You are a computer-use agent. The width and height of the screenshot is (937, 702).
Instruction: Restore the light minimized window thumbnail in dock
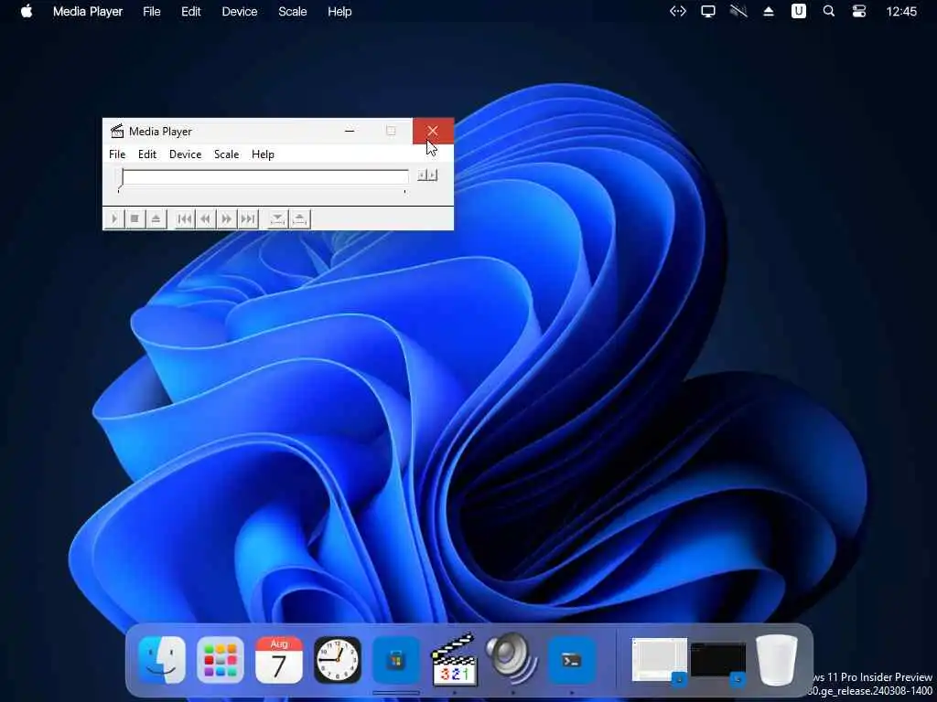click(659, 660)
